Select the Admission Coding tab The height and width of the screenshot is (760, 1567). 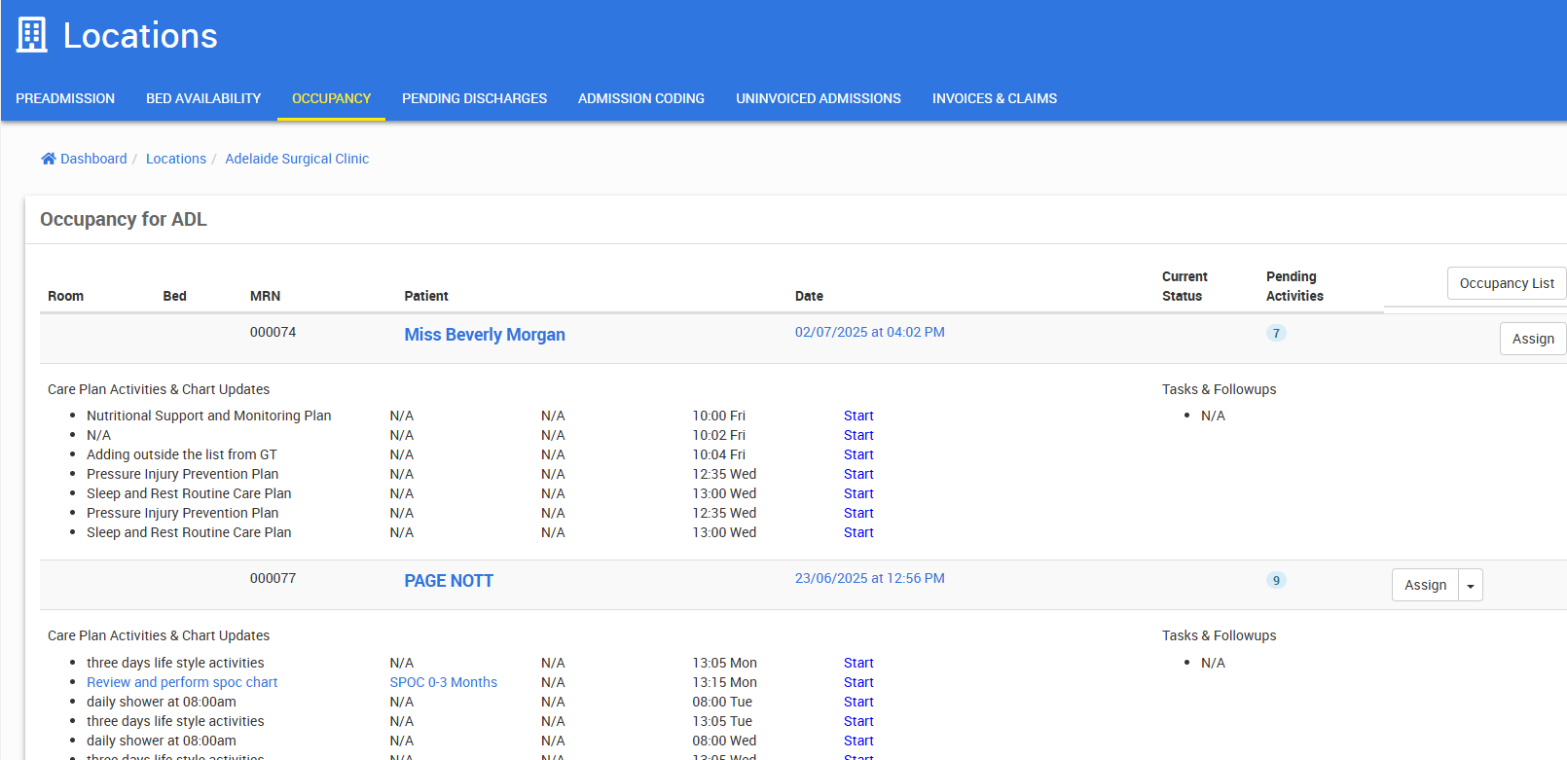[x=640, y=98]
